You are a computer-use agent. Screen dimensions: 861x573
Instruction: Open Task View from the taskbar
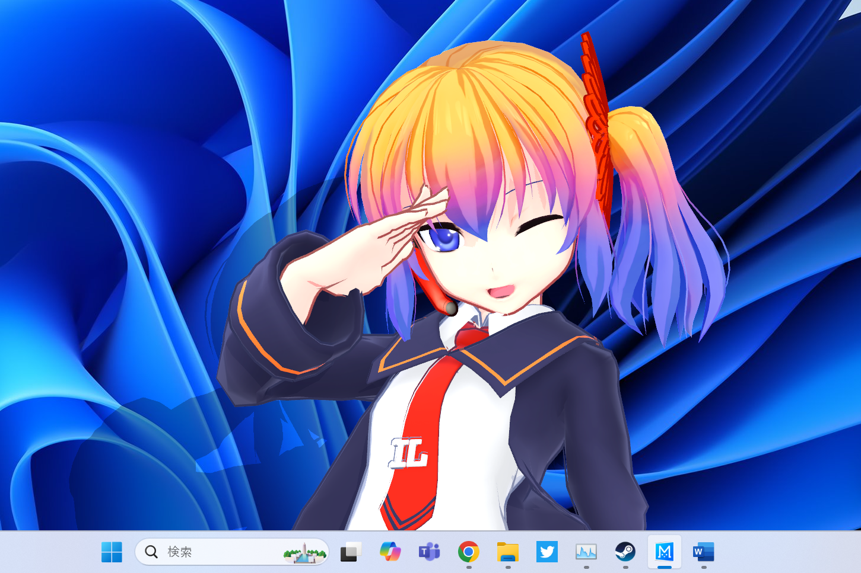[350, 552]
